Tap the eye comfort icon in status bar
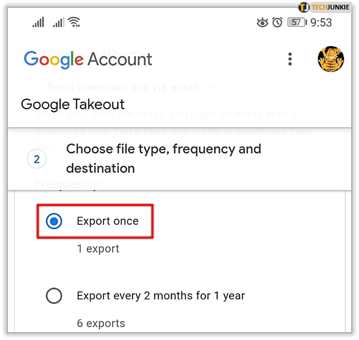359x340 pixels. [262, 23]
